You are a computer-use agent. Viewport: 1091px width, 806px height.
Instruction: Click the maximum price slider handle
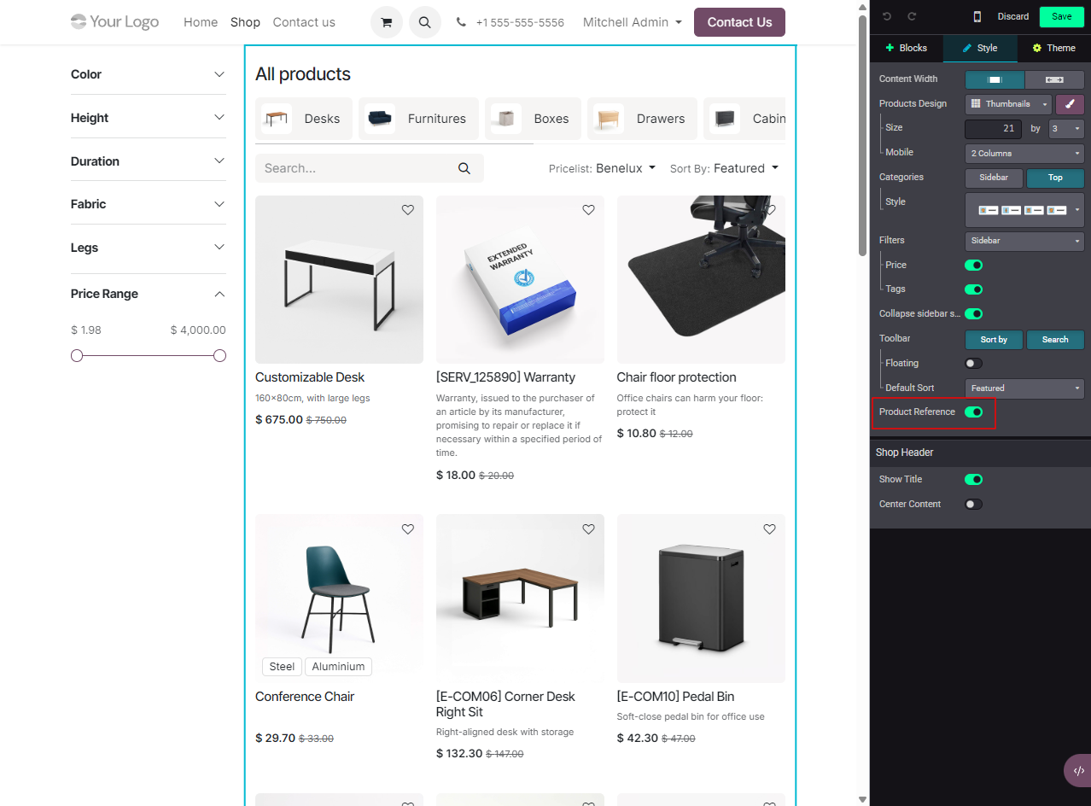click(x=219, y=356)
